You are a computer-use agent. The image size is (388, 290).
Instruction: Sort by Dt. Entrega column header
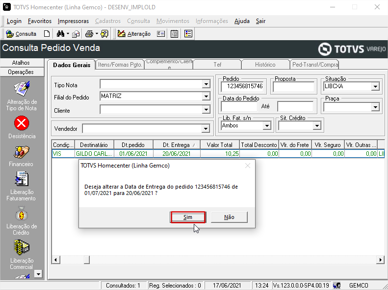tap(177, 145)
